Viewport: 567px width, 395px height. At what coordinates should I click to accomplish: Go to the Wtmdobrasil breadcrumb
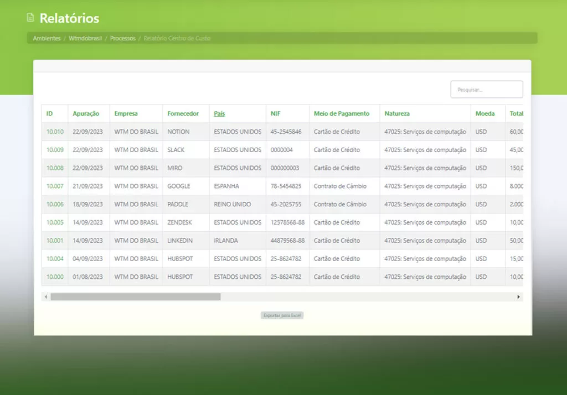click(85, 38)
